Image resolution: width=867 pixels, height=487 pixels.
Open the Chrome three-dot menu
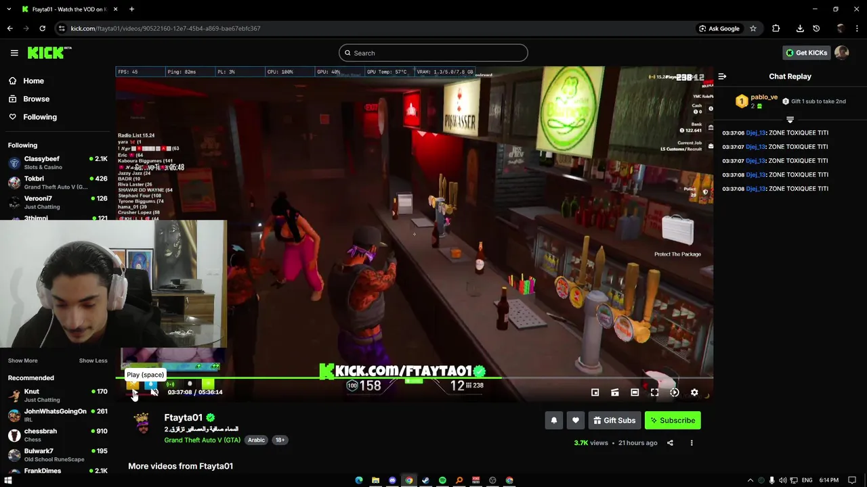click(x=858, y=28)
